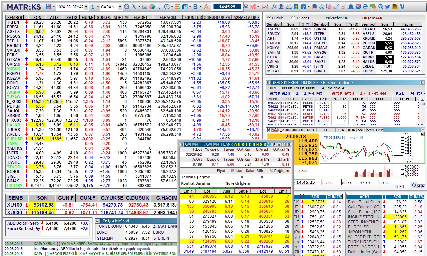
Task: Click the red M Matriks icon
Action: [253, 7]
